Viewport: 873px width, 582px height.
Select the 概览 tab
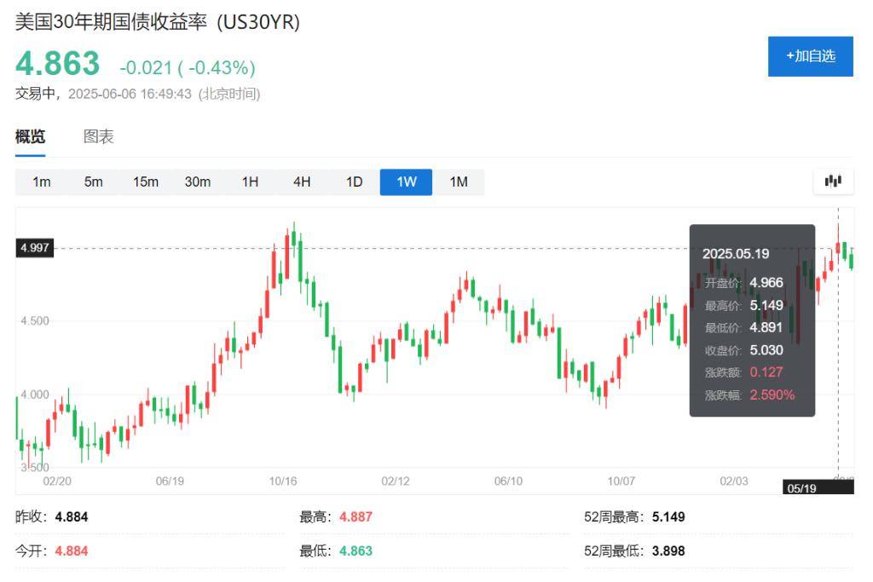[x=30, y=136]
